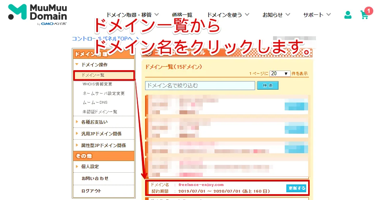Expand the 各種お支払い section
The height and width of the screenshot is (200, 376).
tap(94, 122)
